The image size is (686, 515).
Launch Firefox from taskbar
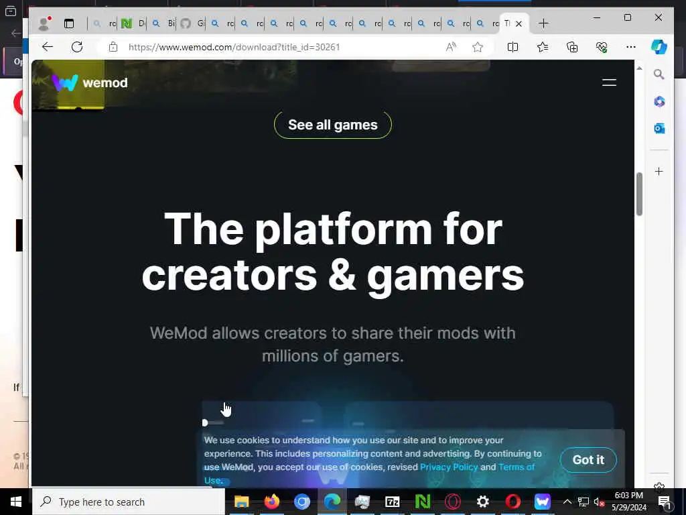[x=272, y=502]
